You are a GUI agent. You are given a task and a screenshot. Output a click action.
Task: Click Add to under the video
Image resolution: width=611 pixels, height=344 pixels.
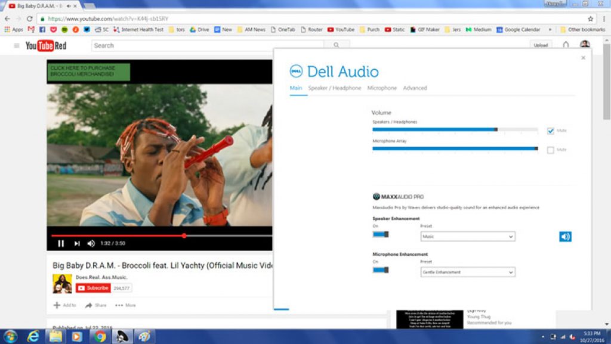[x=64, y=305]
